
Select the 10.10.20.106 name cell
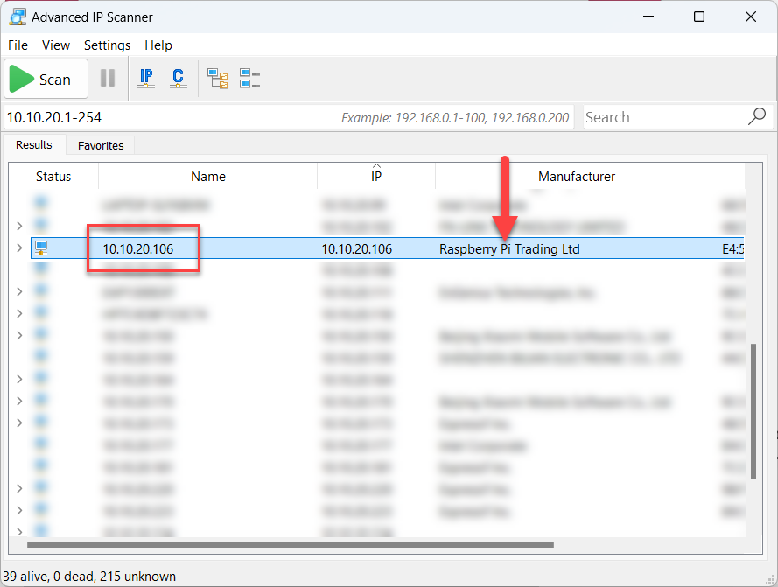tap(138, 248)
